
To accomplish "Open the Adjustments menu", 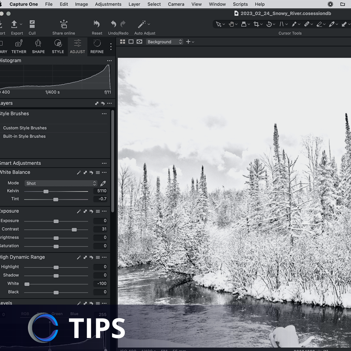I will [108, 4].
